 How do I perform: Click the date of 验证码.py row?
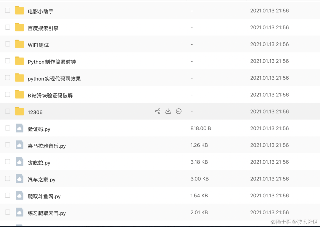[269, 128]
